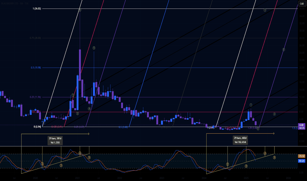307x181 pixels.
Task: Select the 1.5 Fib time label at right edge
Action: point(295,128)
